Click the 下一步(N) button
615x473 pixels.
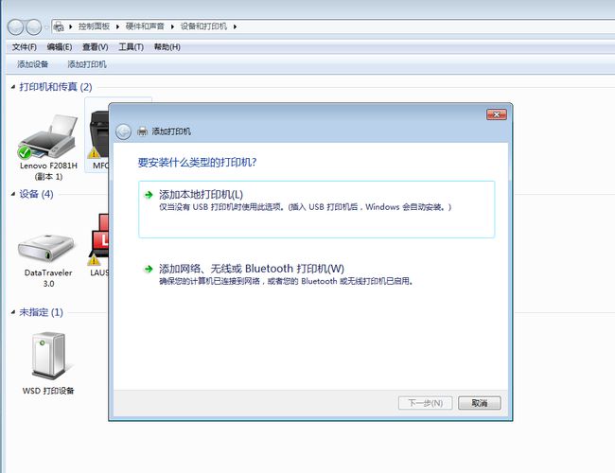pos(426,403)
